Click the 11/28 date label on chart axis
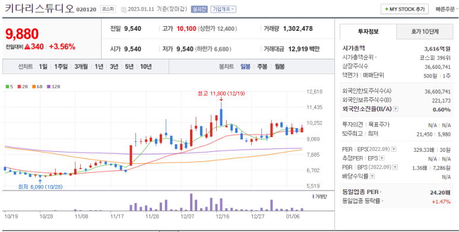 (152, 216)
